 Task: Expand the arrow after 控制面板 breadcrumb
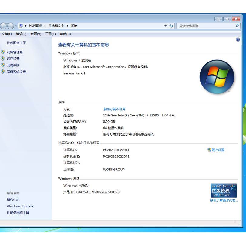[x=45, y=26]
